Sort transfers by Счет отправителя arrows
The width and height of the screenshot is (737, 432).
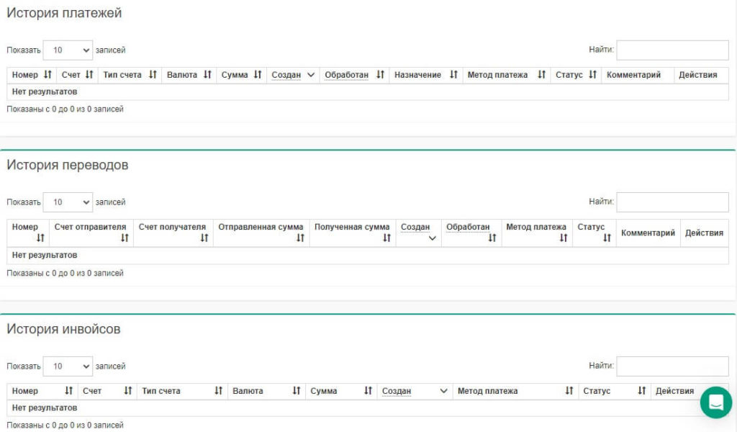125,238
